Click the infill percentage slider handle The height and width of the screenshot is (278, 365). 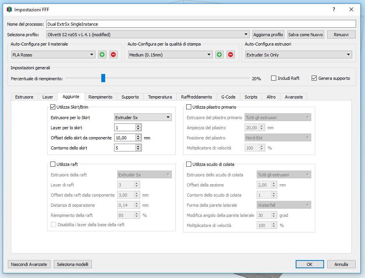(103, 78)
